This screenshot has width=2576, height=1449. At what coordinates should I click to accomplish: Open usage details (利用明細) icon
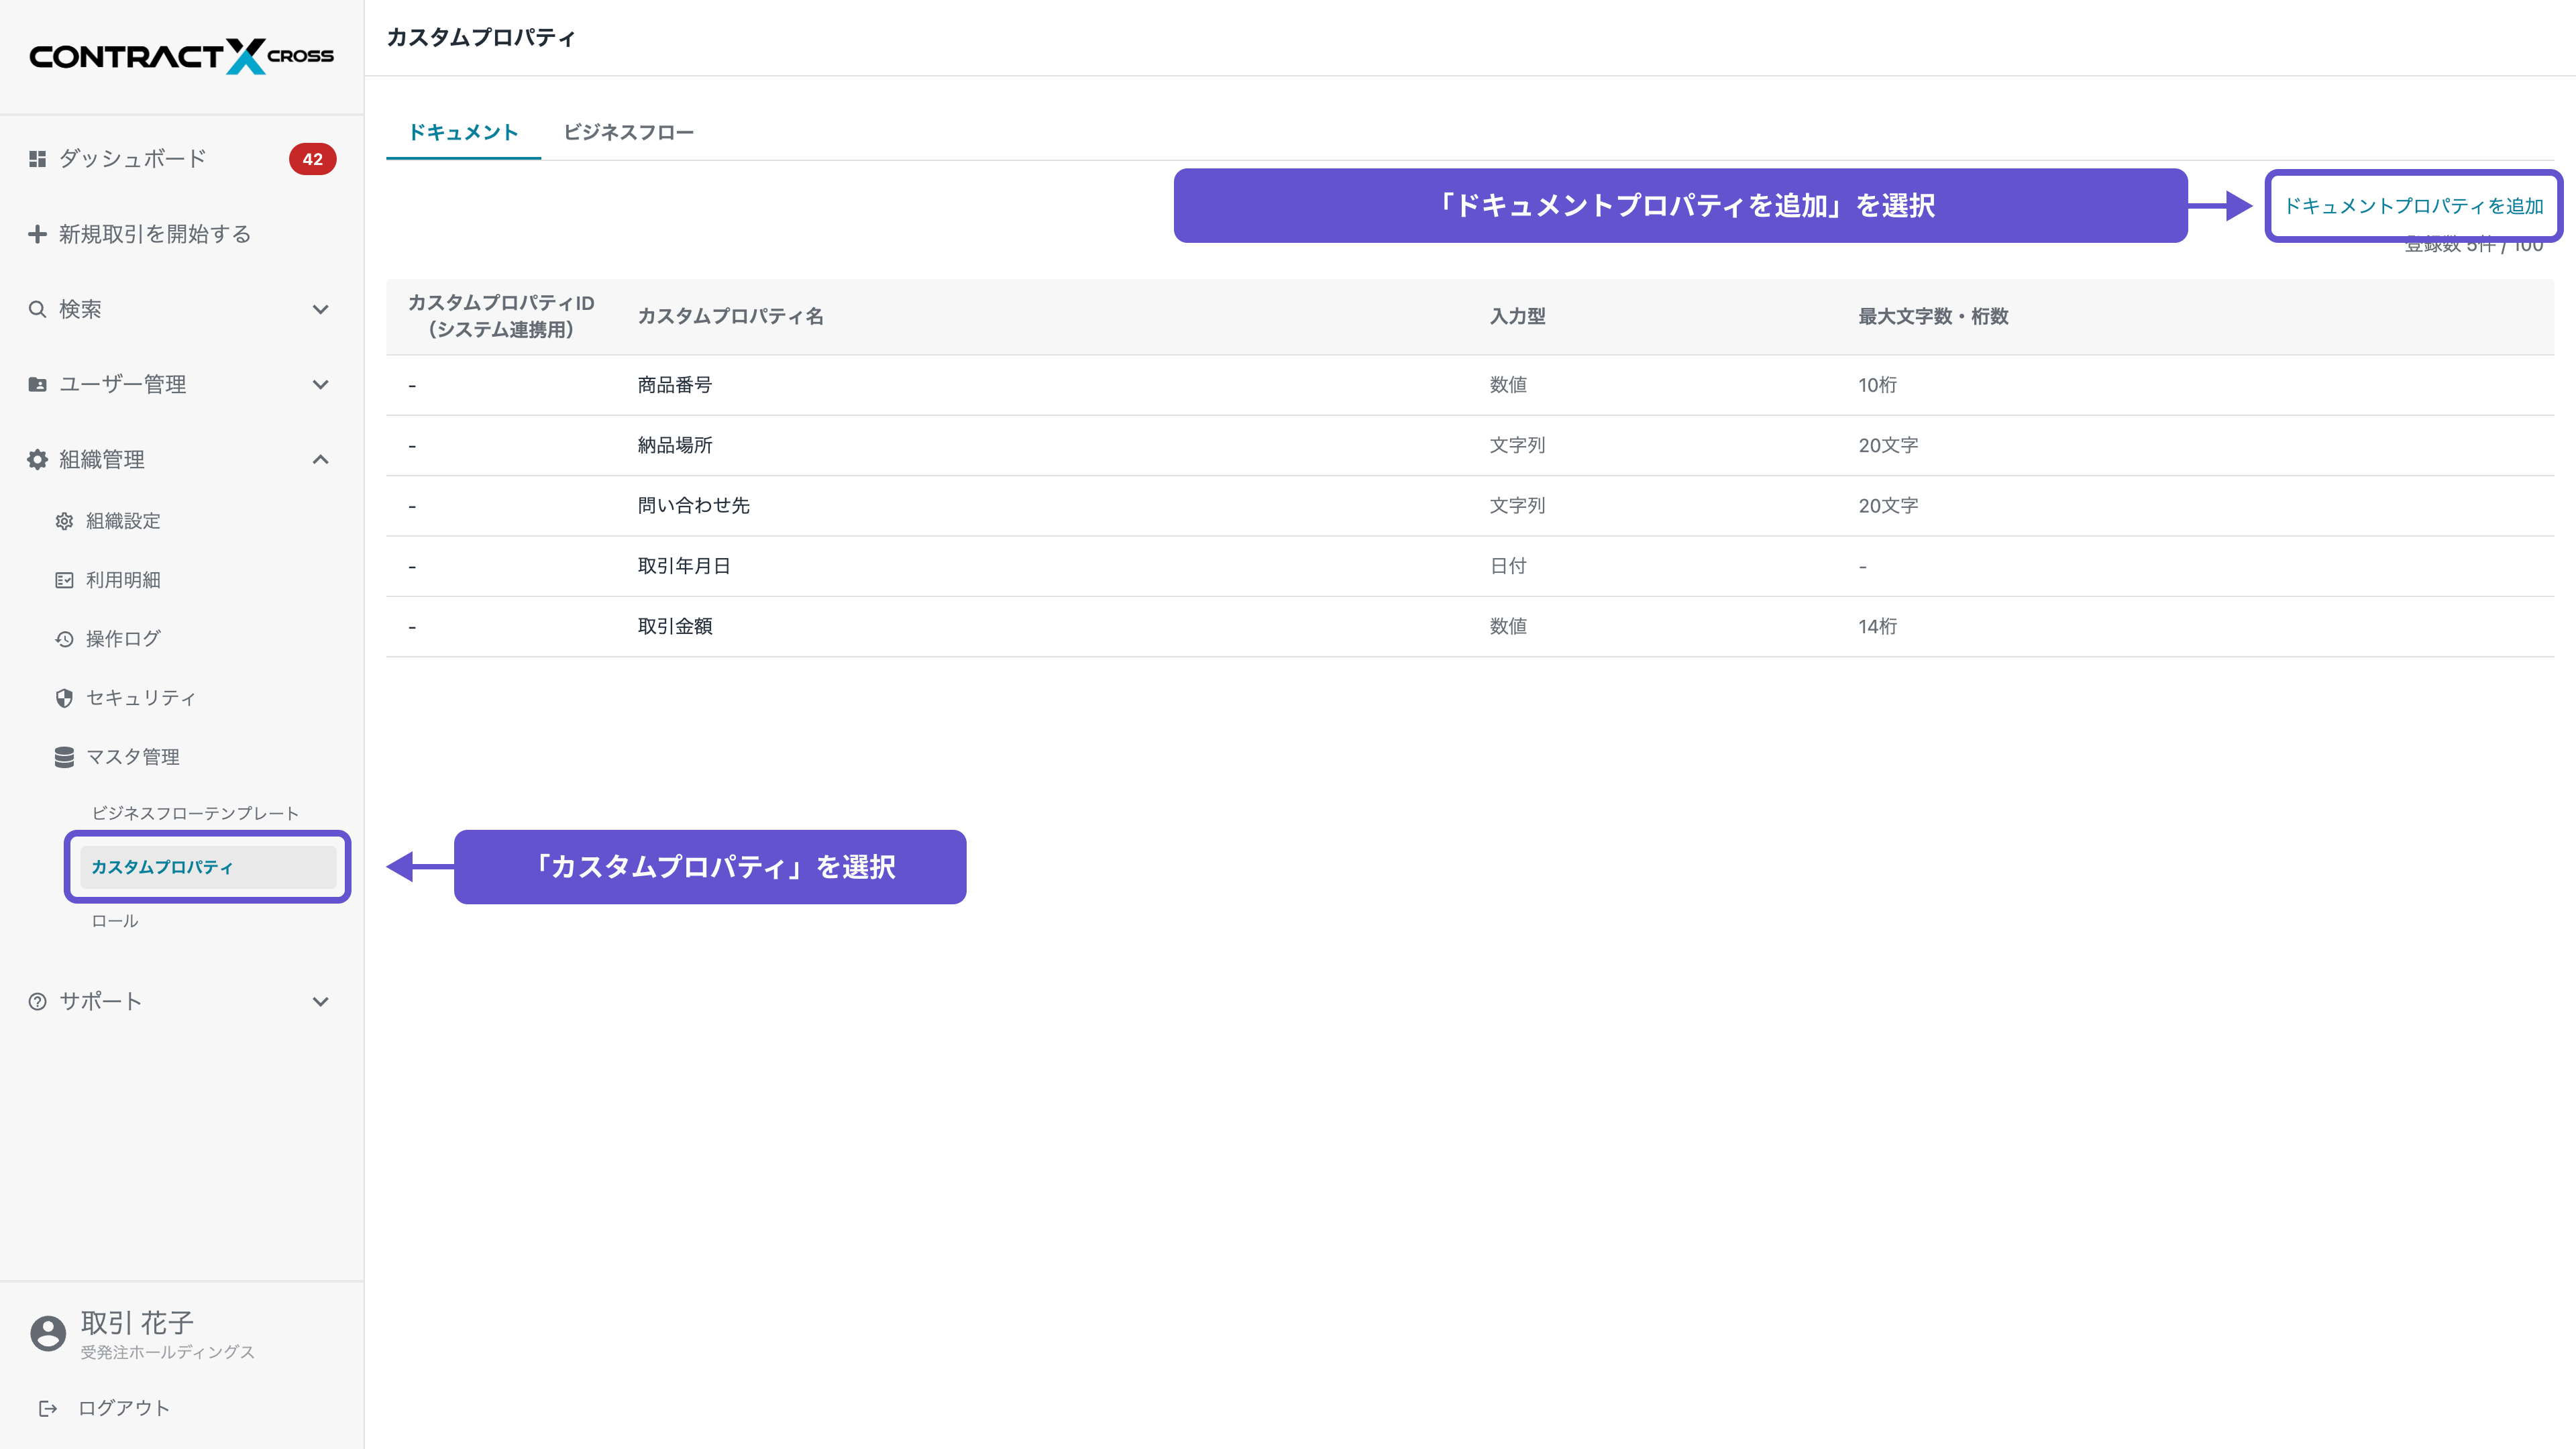64,580
